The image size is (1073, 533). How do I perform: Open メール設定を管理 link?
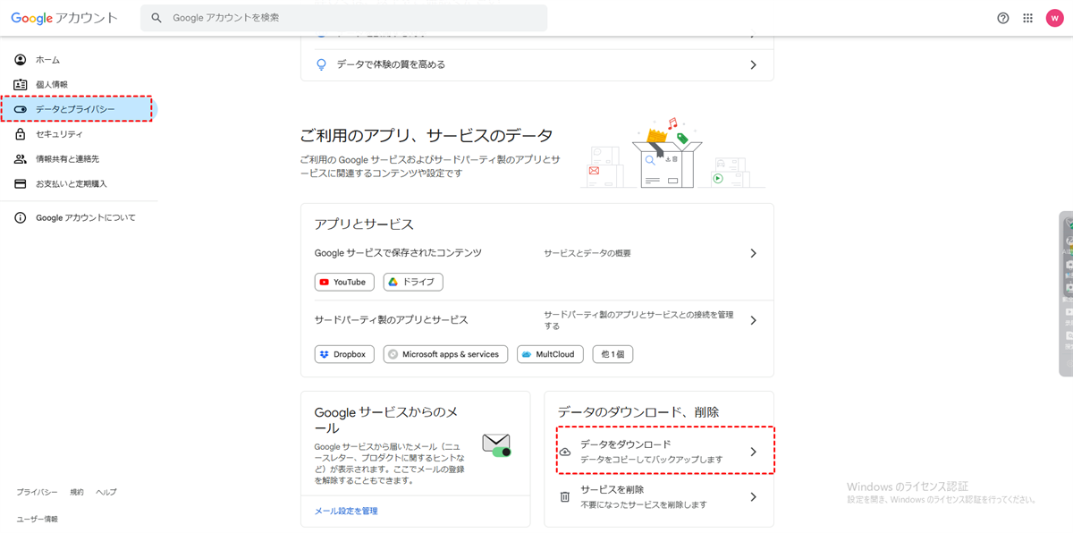tap(346, 511)
